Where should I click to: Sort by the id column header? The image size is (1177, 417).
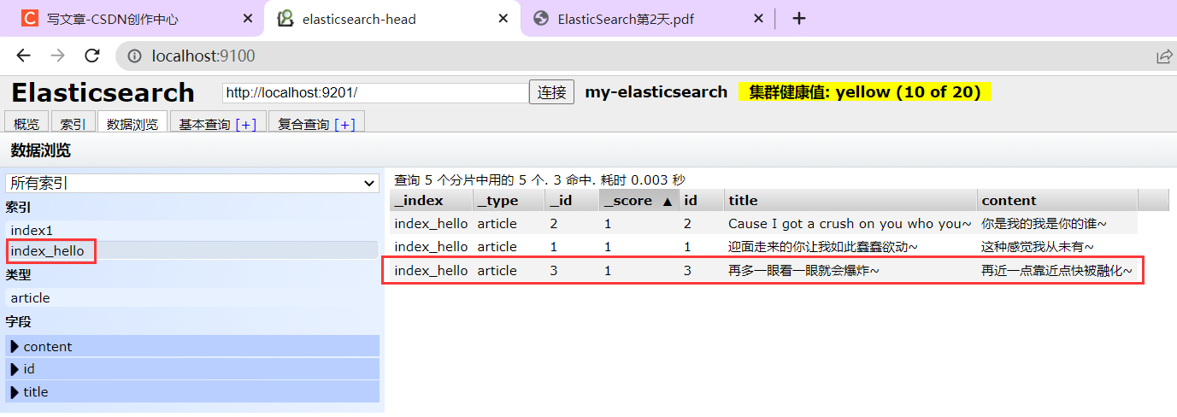tap(702, 201)
